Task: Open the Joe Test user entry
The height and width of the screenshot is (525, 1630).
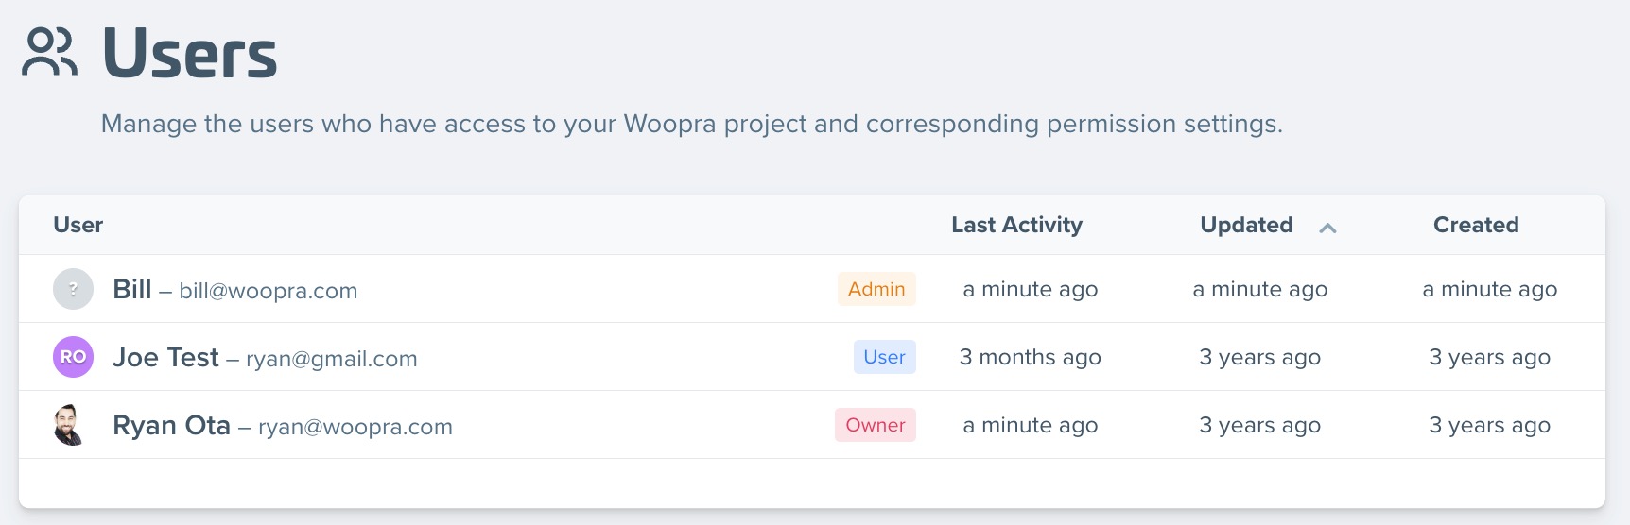Action: click(165, 357)
